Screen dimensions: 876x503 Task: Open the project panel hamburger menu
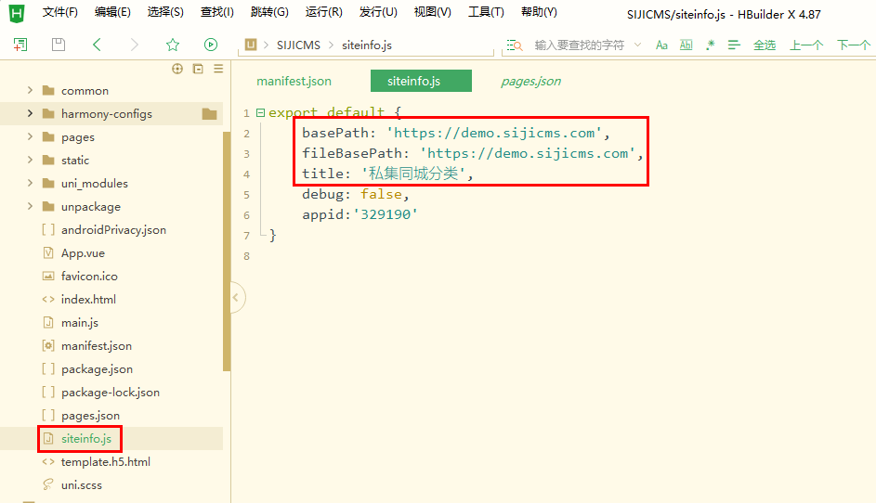coord(218,69)
